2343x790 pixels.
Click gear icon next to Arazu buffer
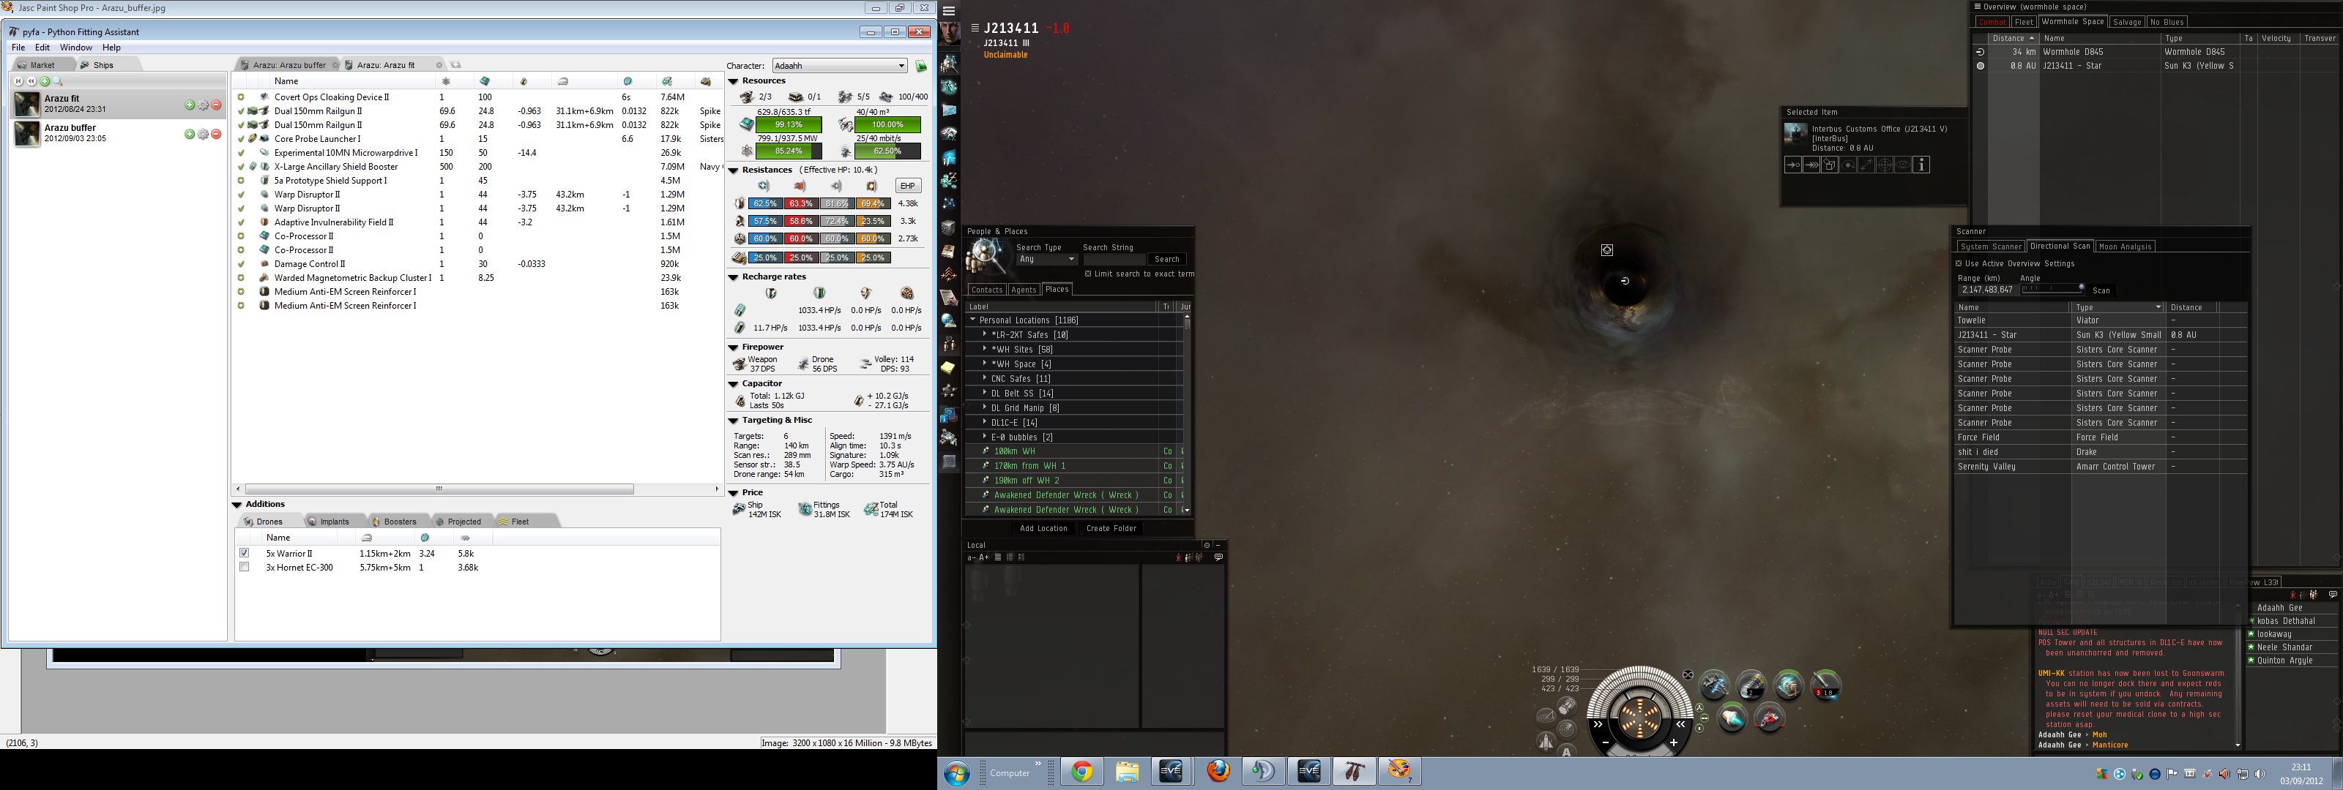pos(203,135)
